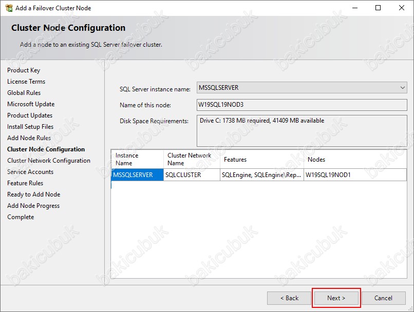
Task: Select Feature Rules step in sidebar
Action: tap(25, 183)
